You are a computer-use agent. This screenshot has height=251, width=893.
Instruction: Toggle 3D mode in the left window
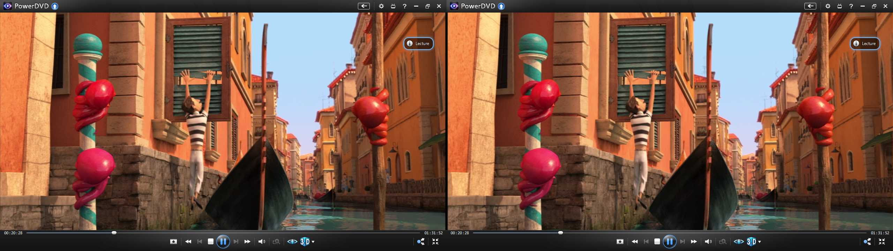[x=305, y=241]
